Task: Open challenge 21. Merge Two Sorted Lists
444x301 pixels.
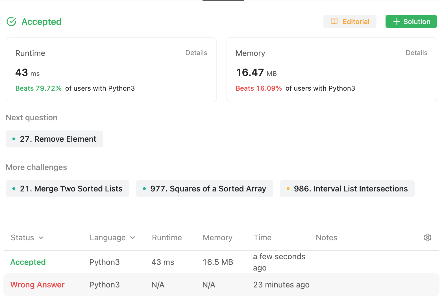Action: (68, 189)
